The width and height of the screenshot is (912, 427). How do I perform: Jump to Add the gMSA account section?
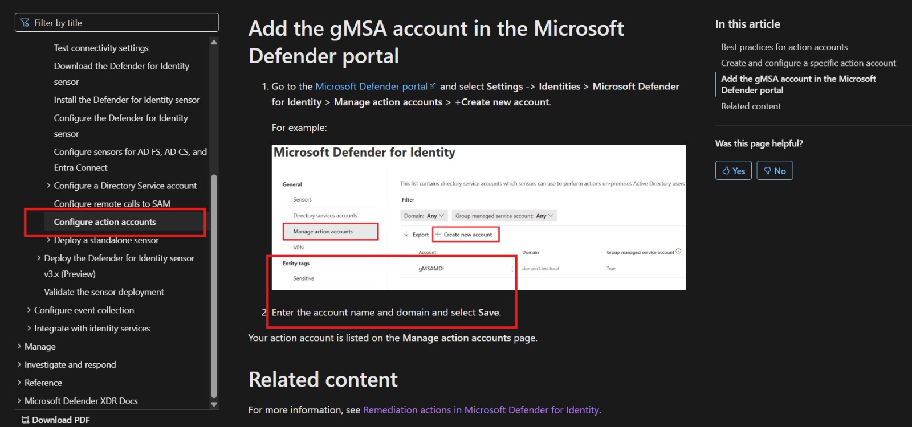tap(799, 84)
